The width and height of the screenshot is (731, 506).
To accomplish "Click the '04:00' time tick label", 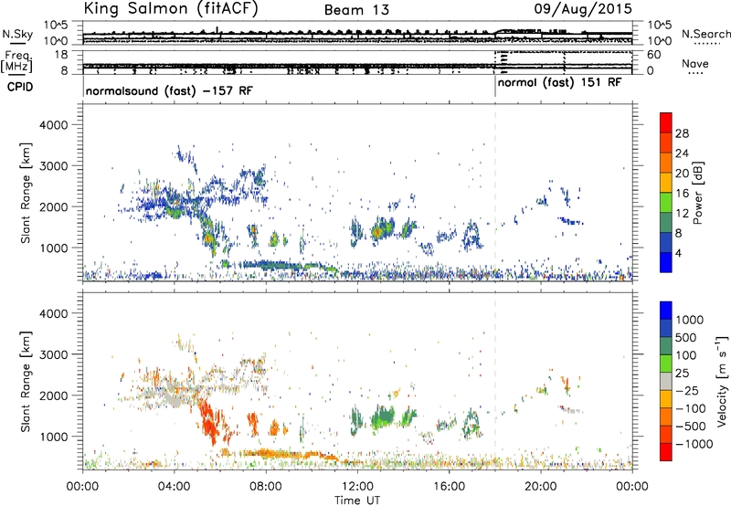I will (175, 486).
